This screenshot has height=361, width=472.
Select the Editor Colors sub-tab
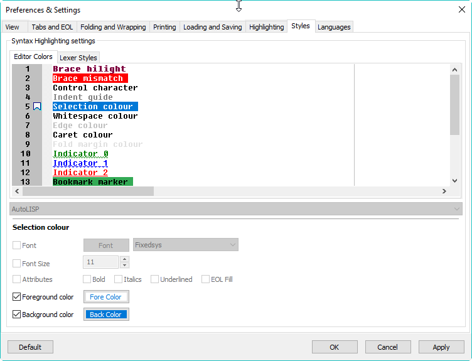(33, 57)
